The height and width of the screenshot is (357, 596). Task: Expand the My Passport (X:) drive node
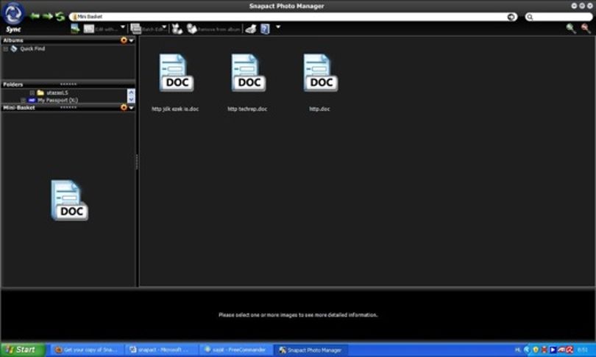click(x=24, y=101)
